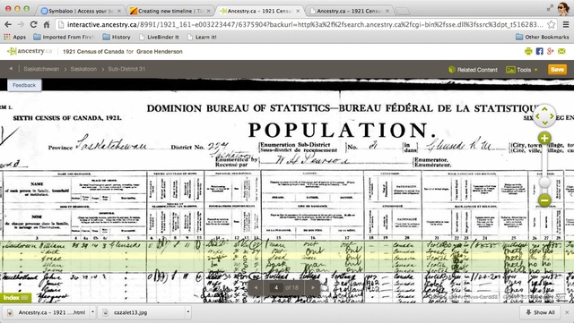Open Imported From Firefox bookmarks folder

pos(64,37)
